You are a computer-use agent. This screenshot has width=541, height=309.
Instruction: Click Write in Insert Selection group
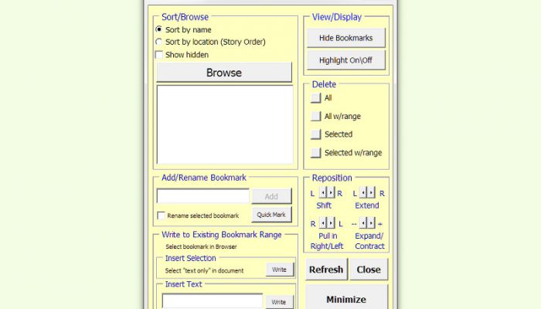280,270
